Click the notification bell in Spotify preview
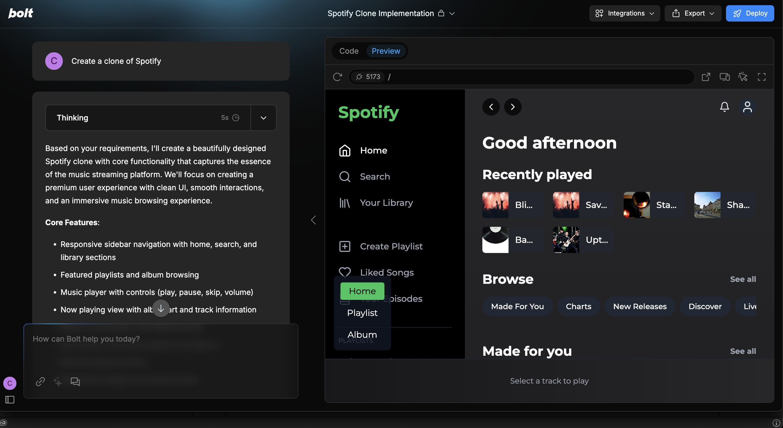This screenshot has width=783, height=428. [x=724, y=107]
